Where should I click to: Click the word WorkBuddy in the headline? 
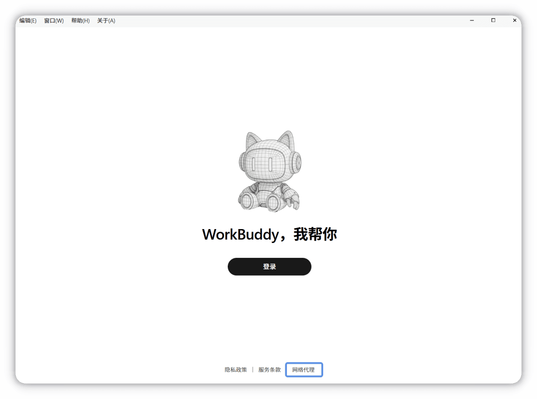click(x=241, y=235)
